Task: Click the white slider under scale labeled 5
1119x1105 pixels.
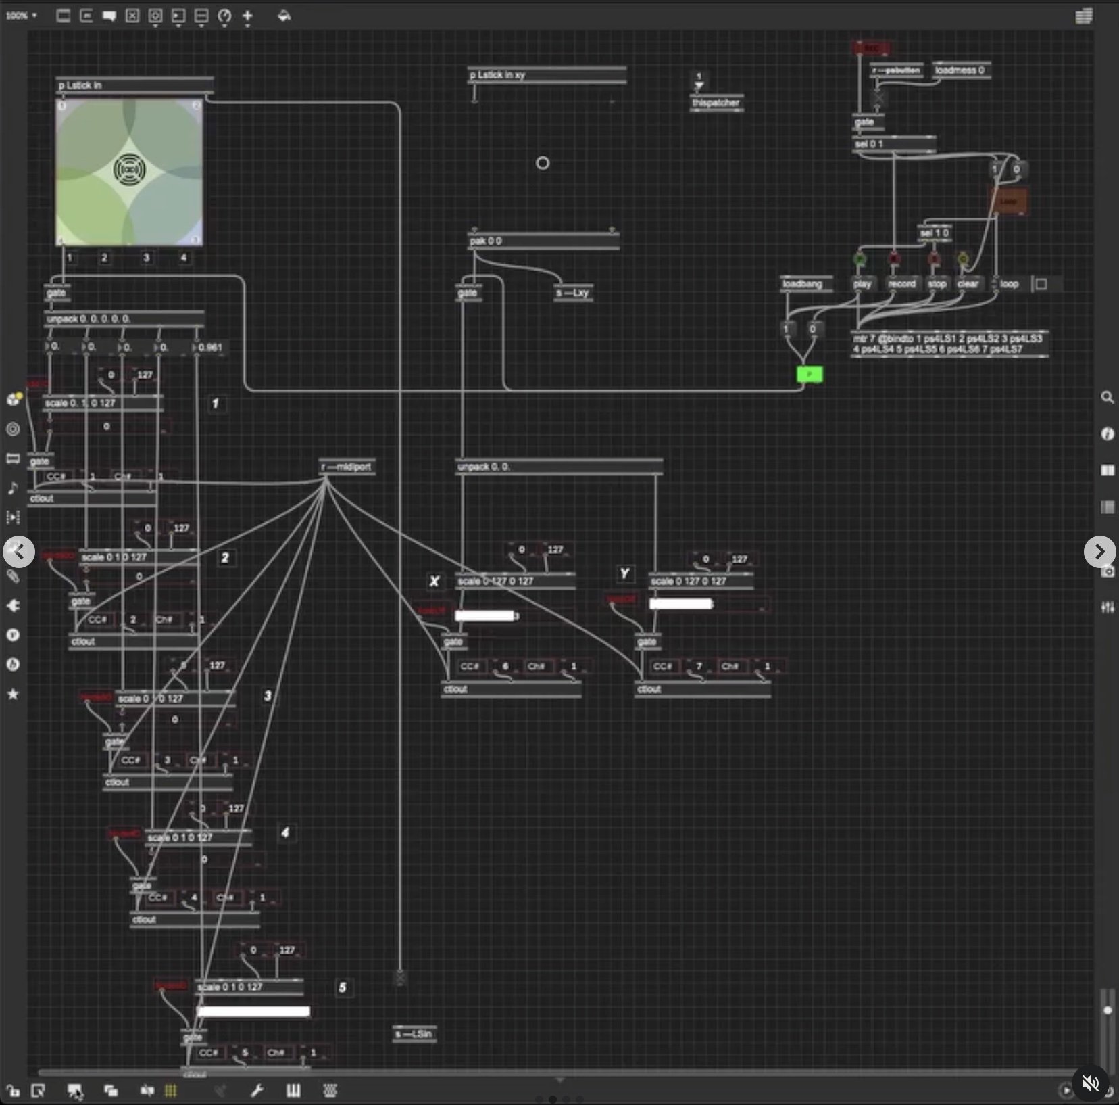Action: coord(253,1012)
